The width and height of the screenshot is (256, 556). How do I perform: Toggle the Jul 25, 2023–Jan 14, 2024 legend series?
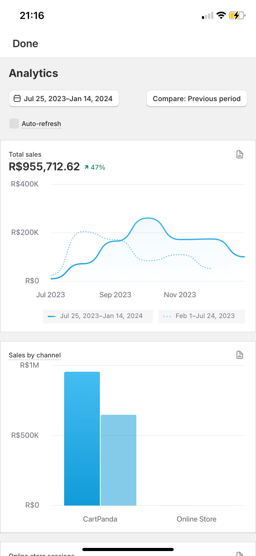(98, 316)
